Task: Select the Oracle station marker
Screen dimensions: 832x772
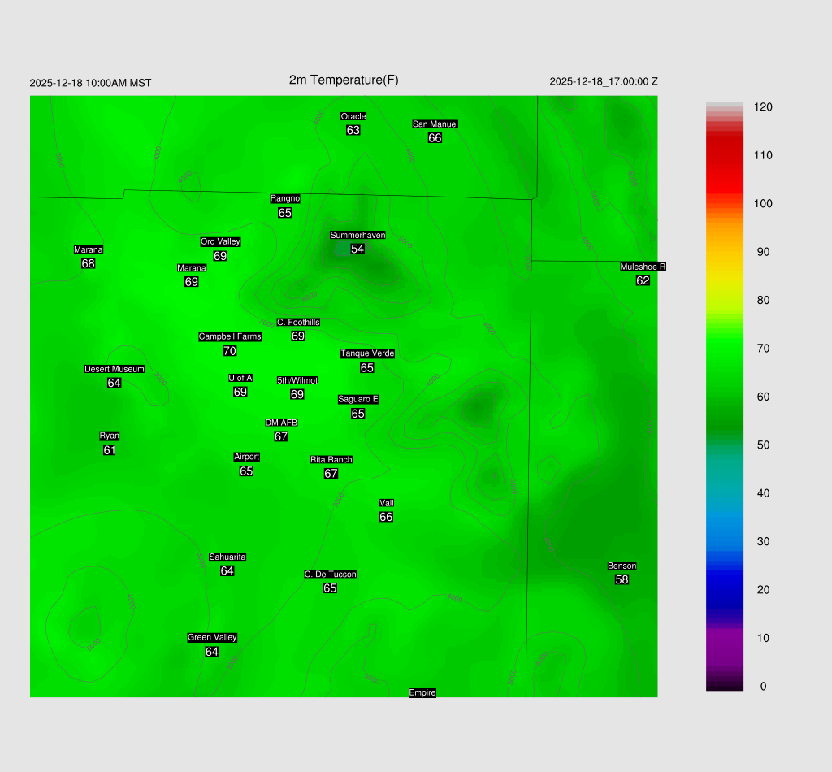Action: pyautogui.click(x=353, y=116)
